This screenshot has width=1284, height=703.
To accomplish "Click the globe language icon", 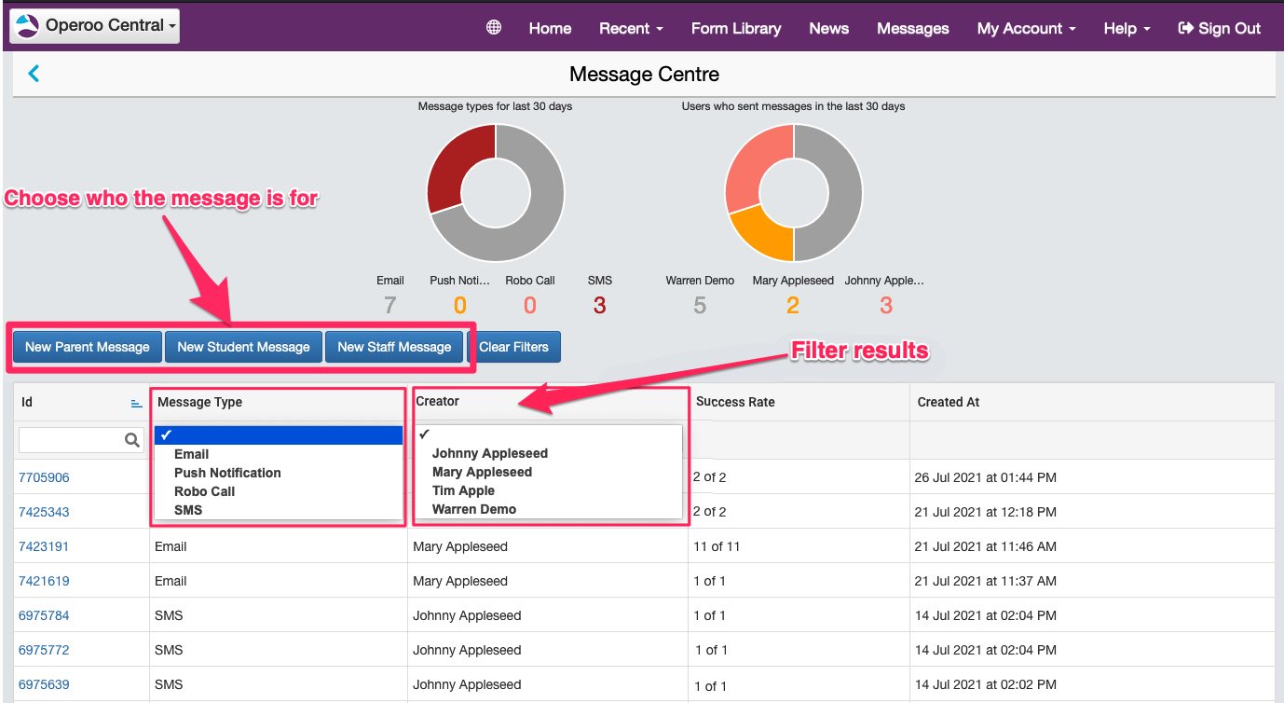I will point(494,27).
